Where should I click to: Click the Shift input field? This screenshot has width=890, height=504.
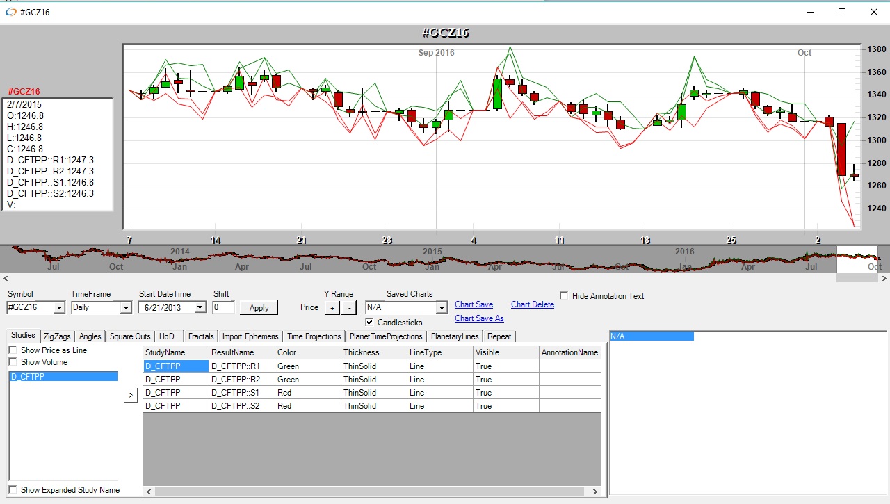pyautogui.click(x=223, y=307)
